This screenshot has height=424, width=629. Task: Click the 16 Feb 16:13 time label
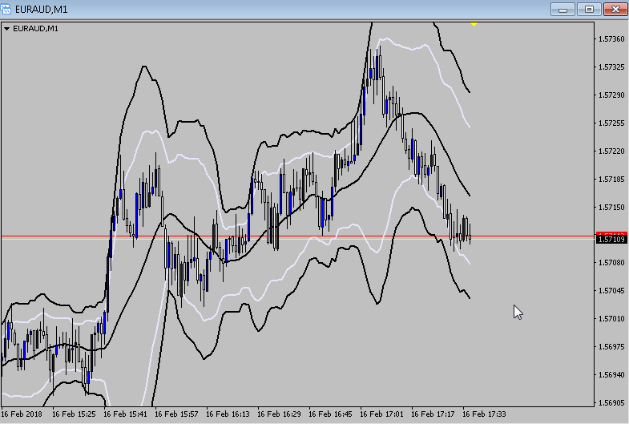click(x=228, y=414)
